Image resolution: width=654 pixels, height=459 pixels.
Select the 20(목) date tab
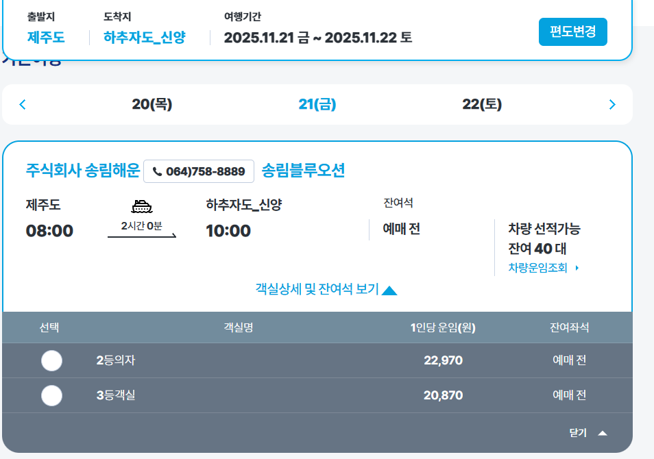click(152, 105)
